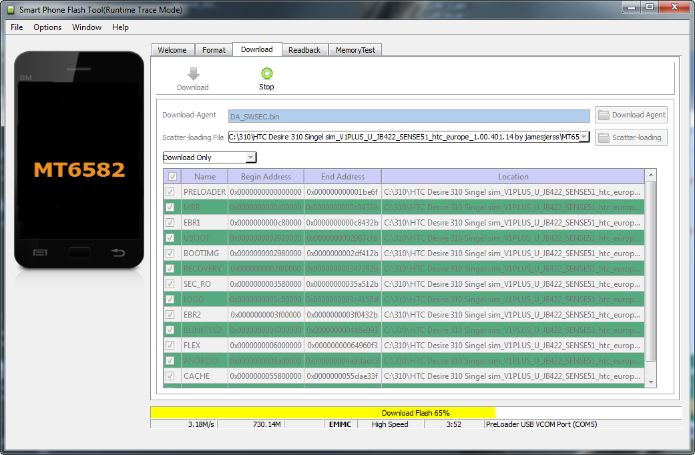
Task: Toggle the ANDROID row checkbox
Action: pyautogui.click(x=170, y=361)
